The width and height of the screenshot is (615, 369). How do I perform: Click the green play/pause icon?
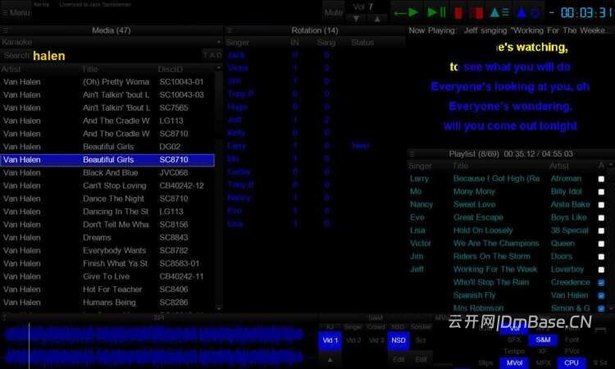click(436, 12)
